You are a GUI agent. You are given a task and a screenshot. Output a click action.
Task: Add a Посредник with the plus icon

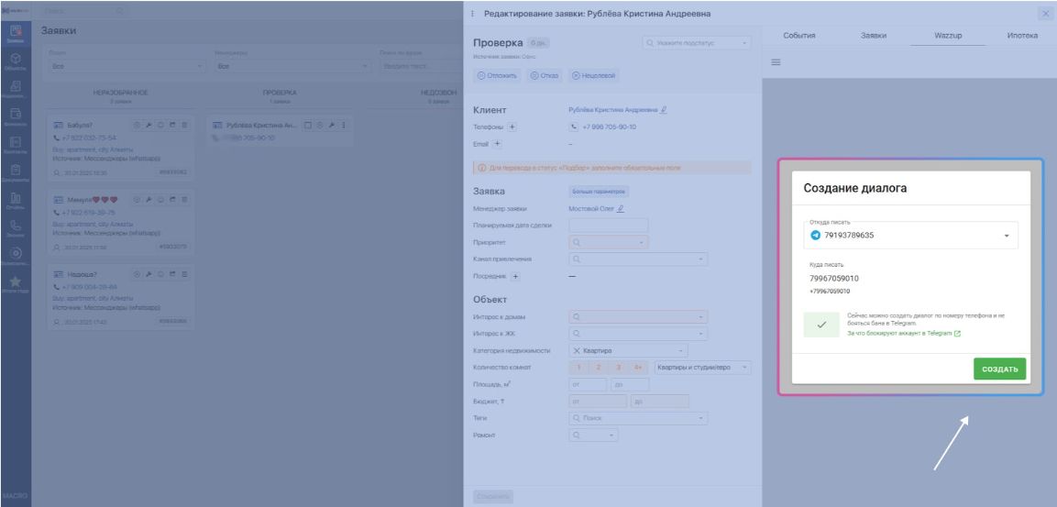click(x=515, y=276)
